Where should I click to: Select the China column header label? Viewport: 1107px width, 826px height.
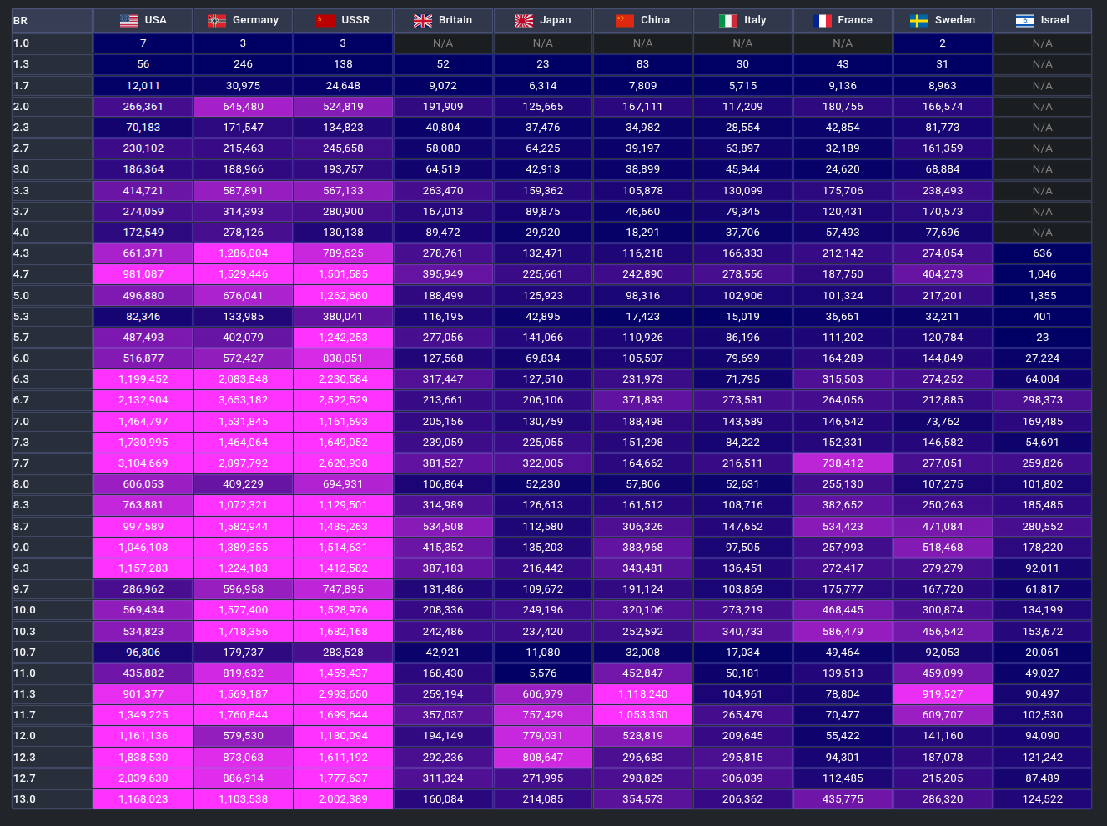coord(655,20)
